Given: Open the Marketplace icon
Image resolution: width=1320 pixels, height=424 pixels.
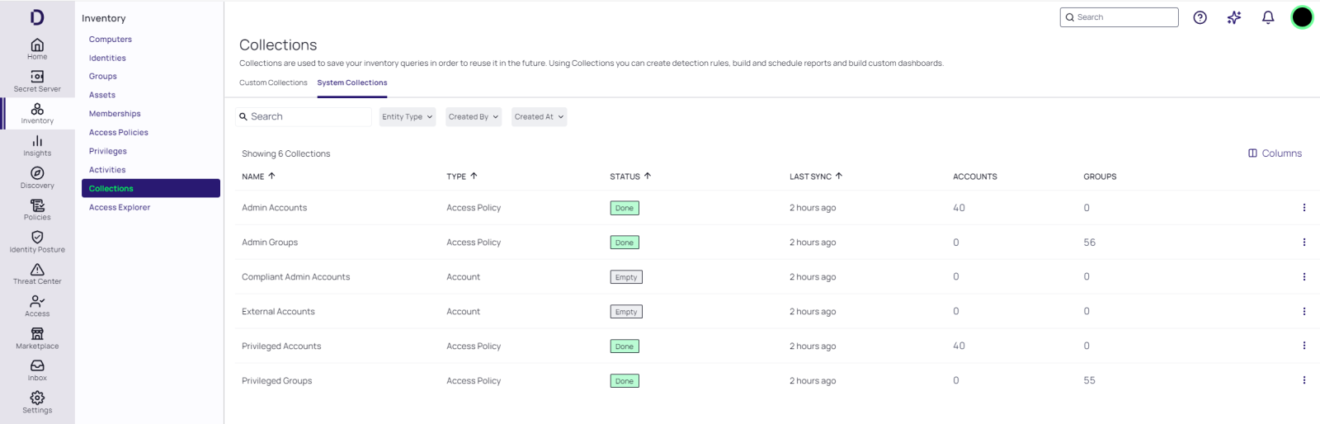Looking at the screenshot, I should (x=37, y=337).
